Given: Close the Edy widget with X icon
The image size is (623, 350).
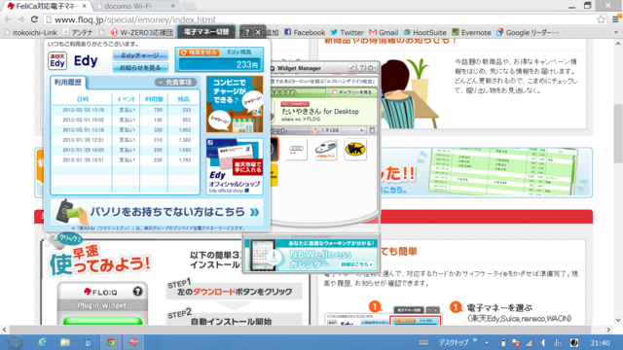Looking at the screenshot, I should pyautogui.click(x=258, y=32).
